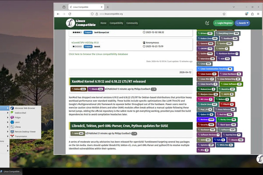Screen dimensions: 263x175
Task: Click the Login/Register button
Action: tap(224, 23)
